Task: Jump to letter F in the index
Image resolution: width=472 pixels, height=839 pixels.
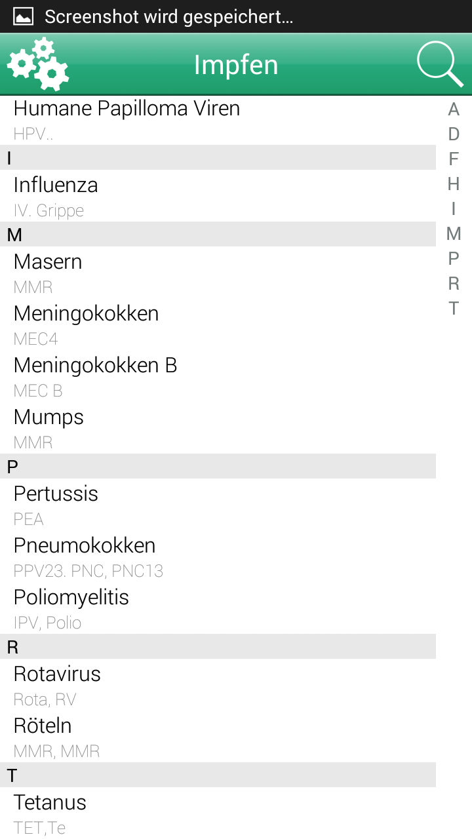Action: point(454,159)
